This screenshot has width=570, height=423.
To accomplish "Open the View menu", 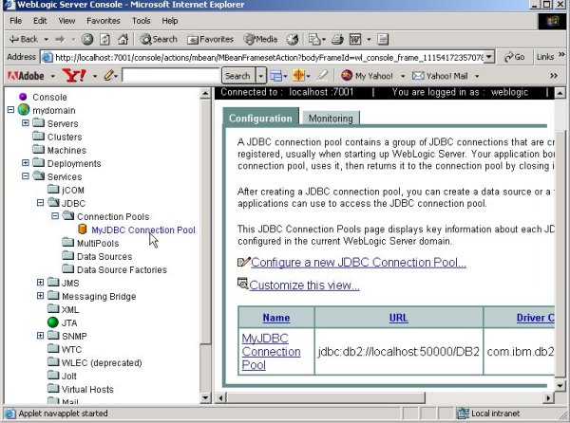I will coord(66,21).
